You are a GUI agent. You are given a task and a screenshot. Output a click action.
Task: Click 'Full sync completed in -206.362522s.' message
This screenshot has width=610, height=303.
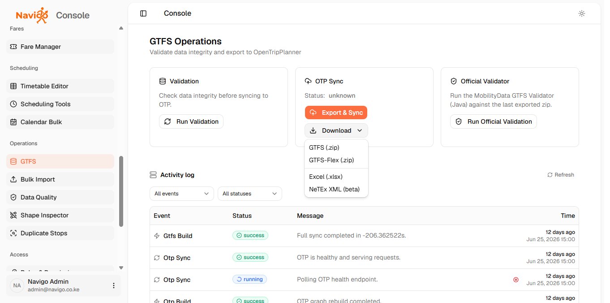[x=352, y=236]
